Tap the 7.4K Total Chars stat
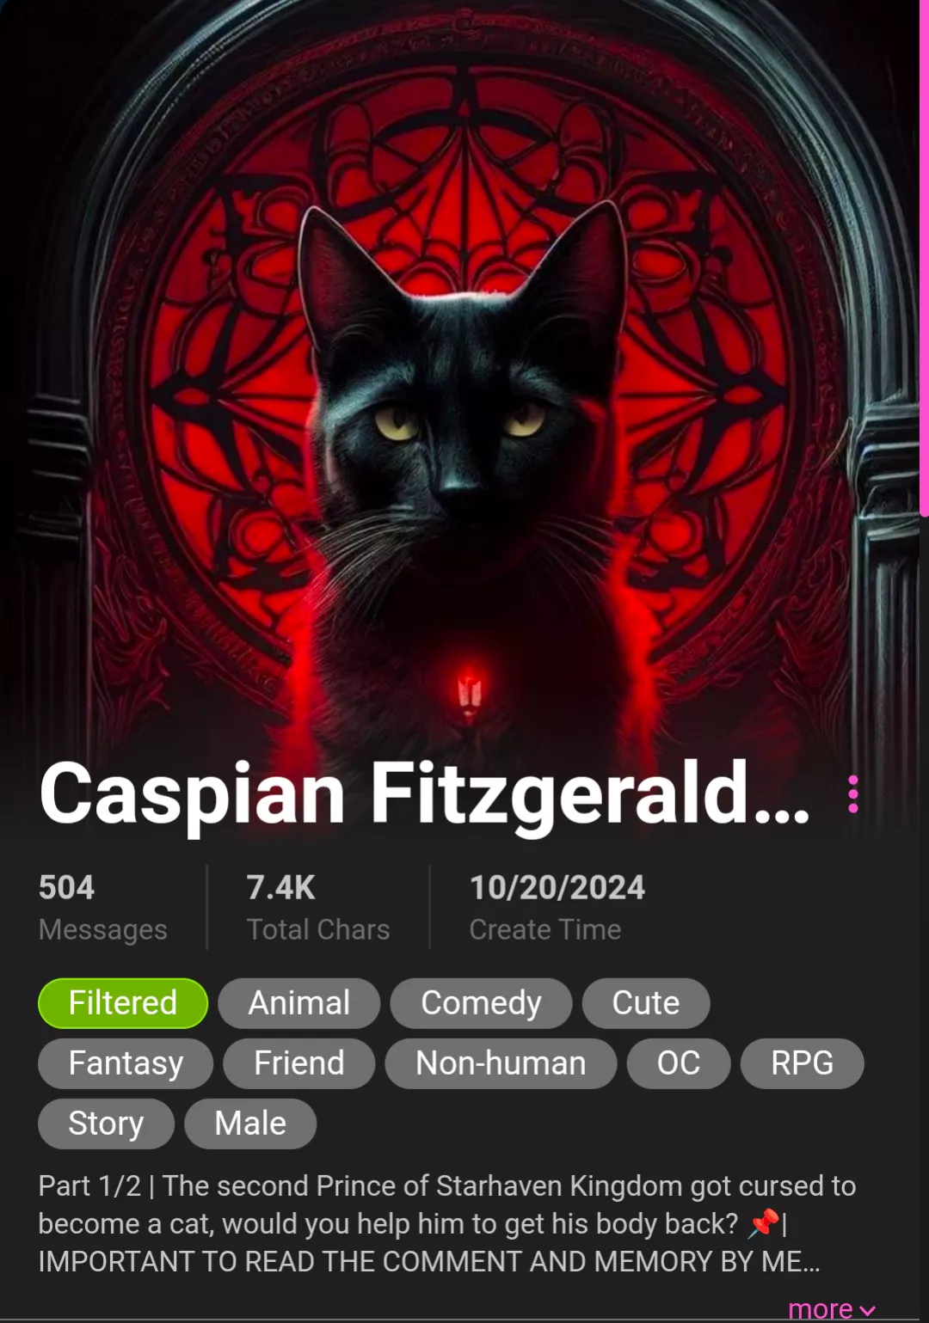The image size is (929, 1323). click(x=318, y=908)
